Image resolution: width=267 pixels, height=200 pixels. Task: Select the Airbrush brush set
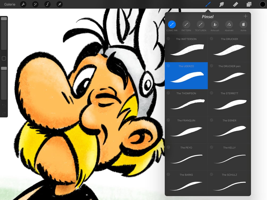215,26
